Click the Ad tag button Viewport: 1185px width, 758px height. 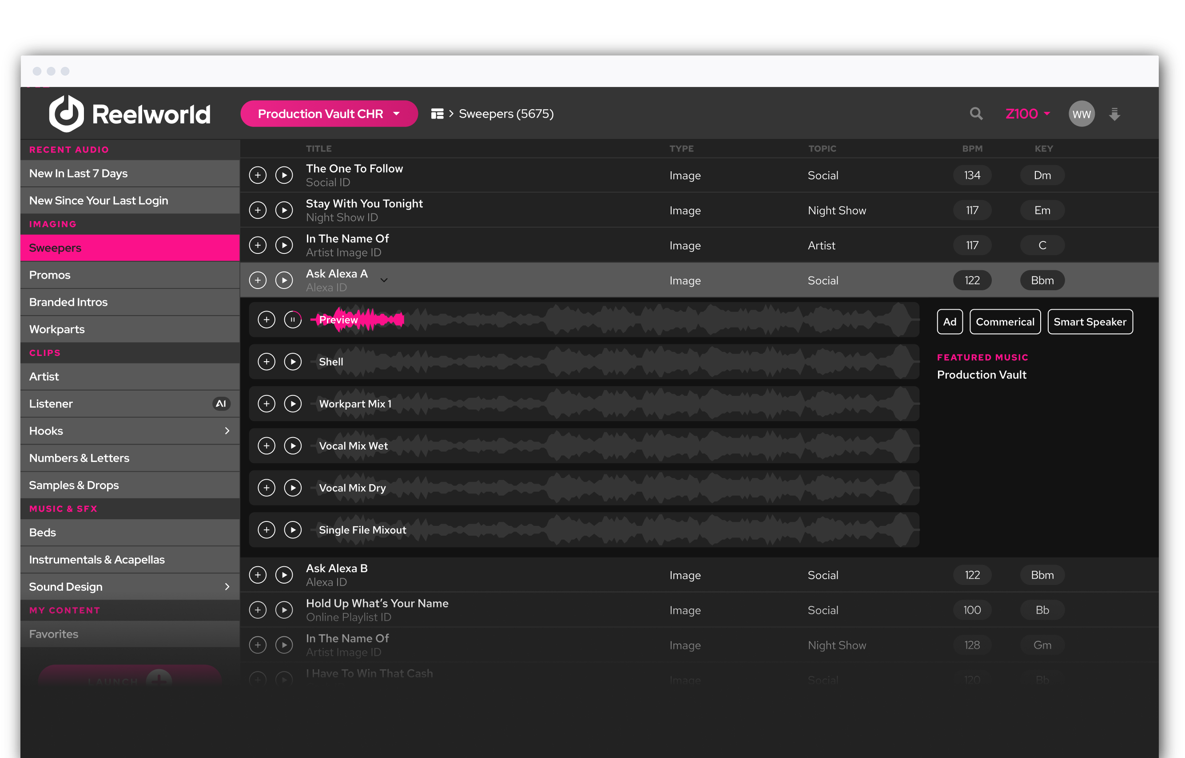[x=949, y=322]
